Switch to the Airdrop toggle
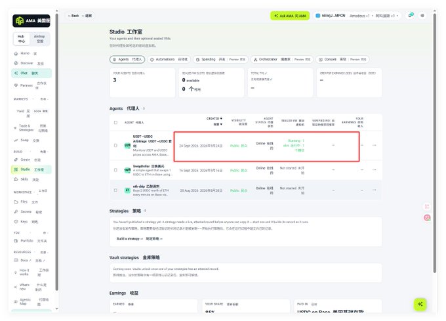 39,39
